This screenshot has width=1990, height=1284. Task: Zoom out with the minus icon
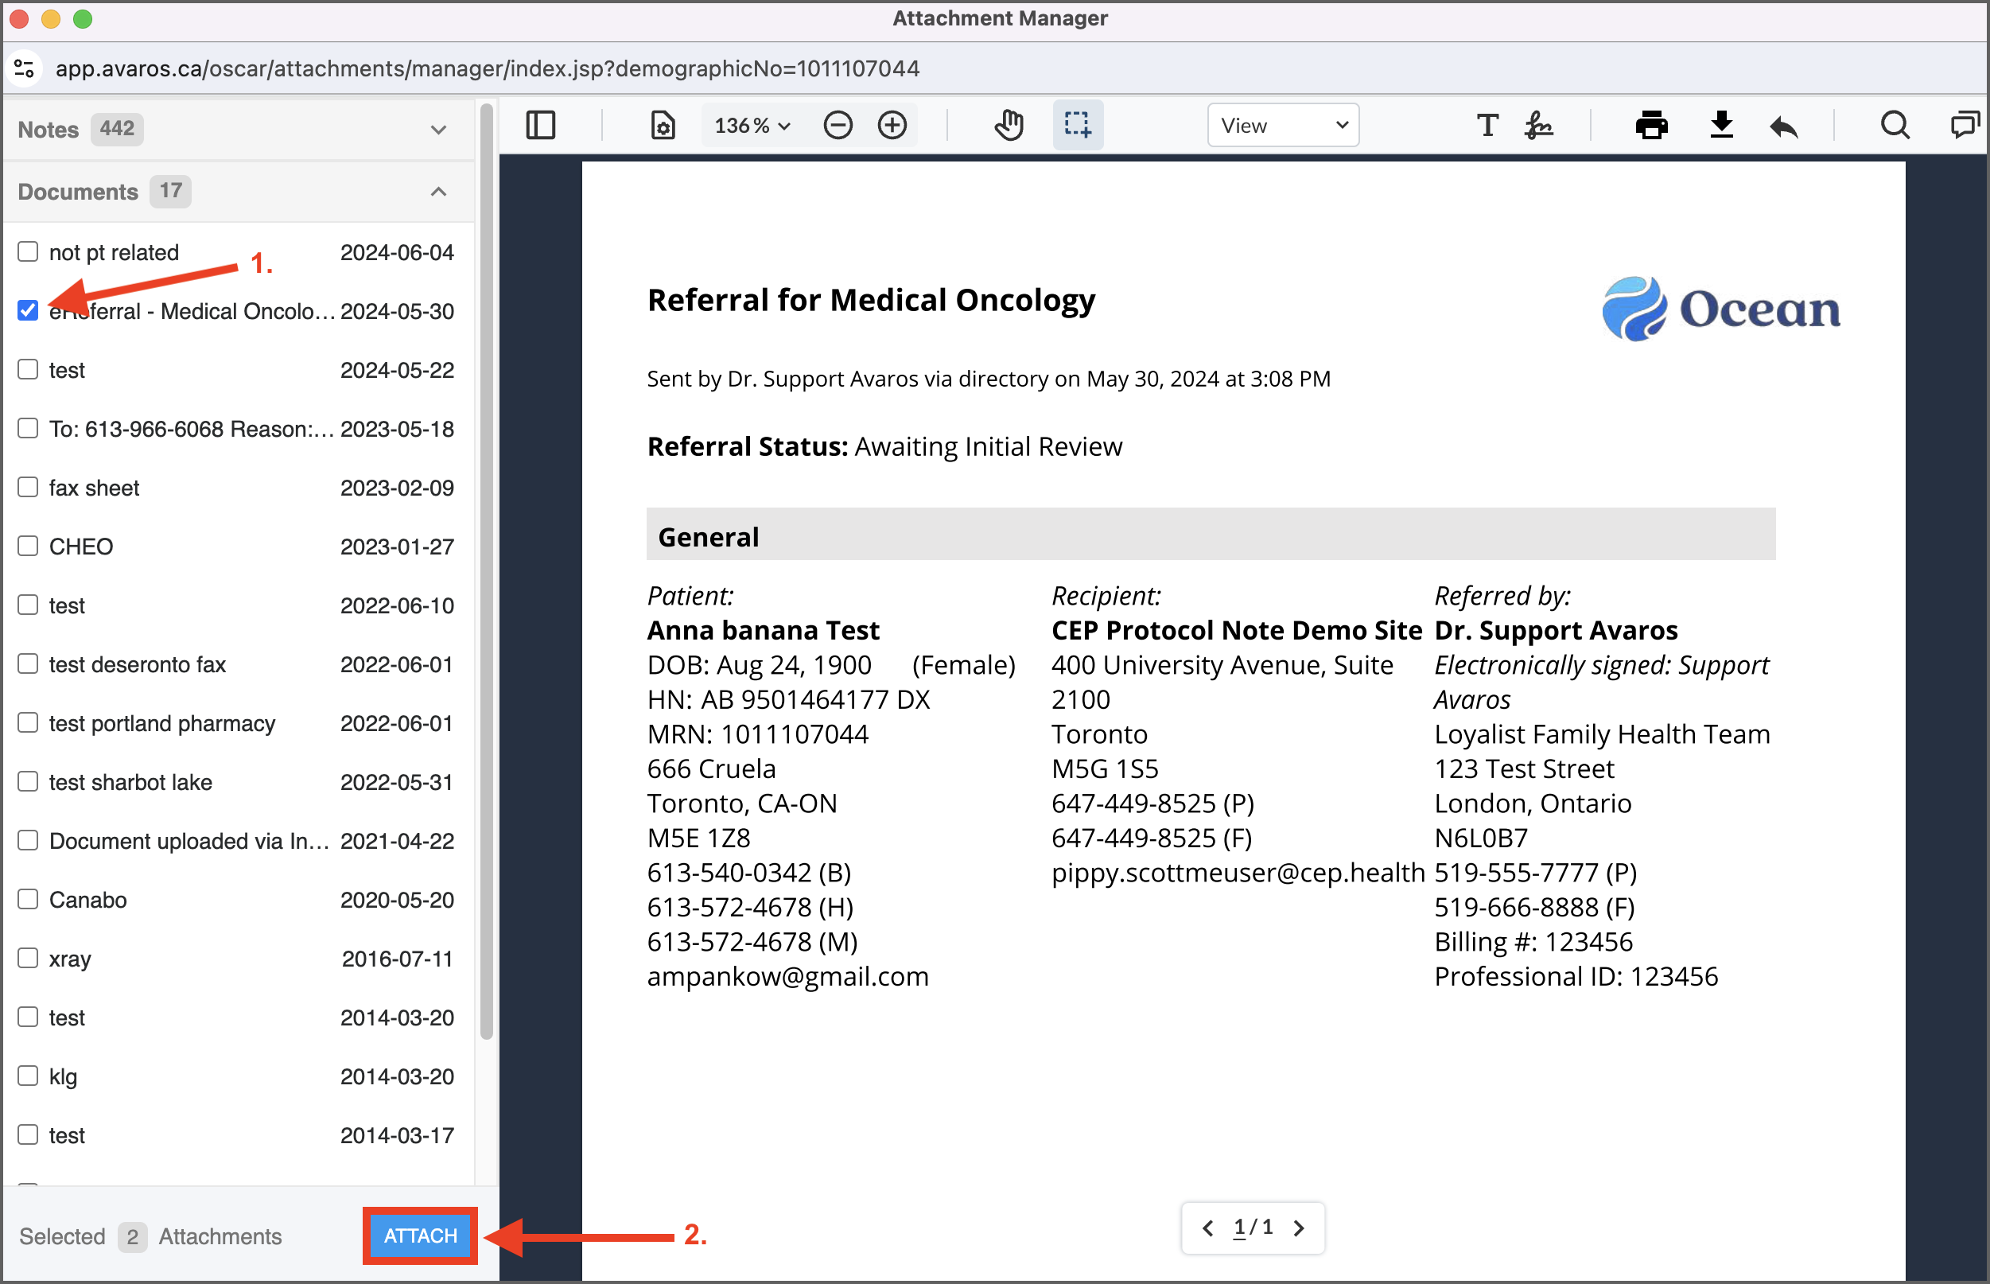[x=838, y=125]
